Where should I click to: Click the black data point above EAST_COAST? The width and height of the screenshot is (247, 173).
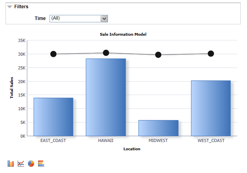pos(53,54)
